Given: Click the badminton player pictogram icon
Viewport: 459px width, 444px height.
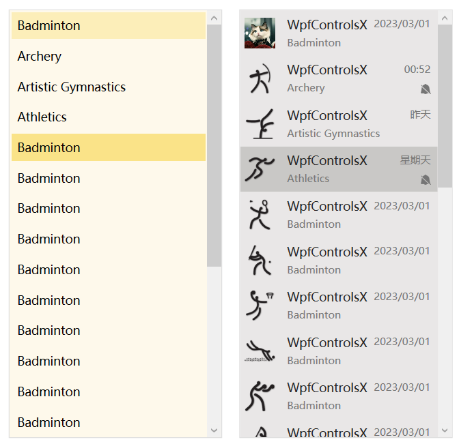Looking at the screenshot, I should point(260,214).
